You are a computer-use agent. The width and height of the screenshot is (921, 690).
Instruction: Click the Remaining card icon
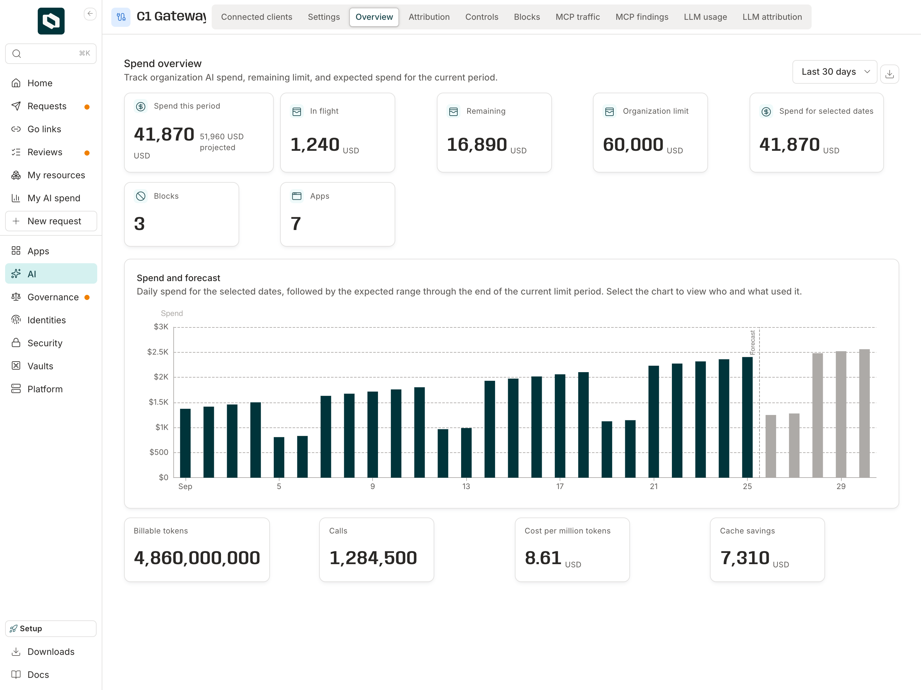[x=453, y=111]
